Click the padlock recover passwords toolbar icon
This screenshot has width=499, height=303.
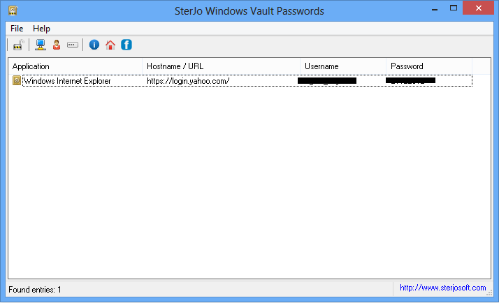coord(18,45)
